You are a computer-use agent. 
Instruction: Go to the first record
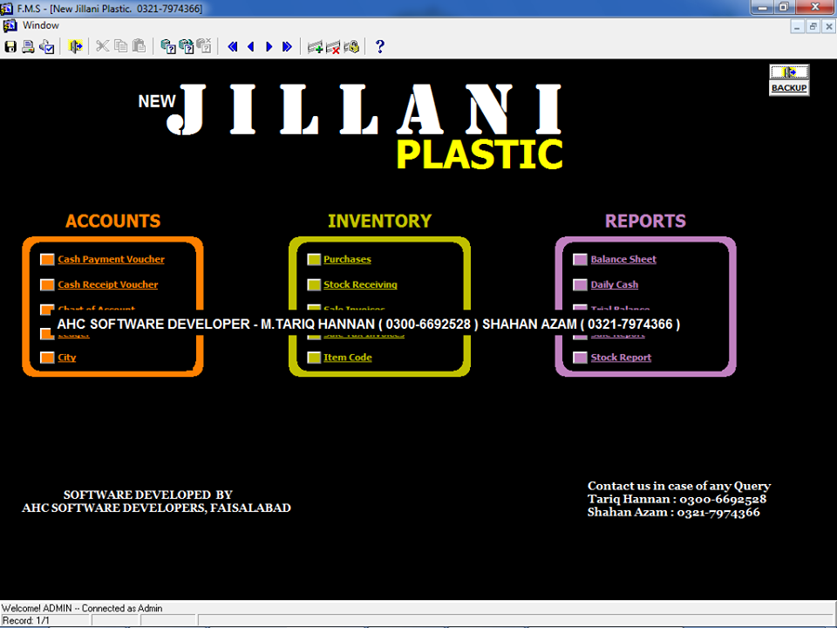(232, 46)
